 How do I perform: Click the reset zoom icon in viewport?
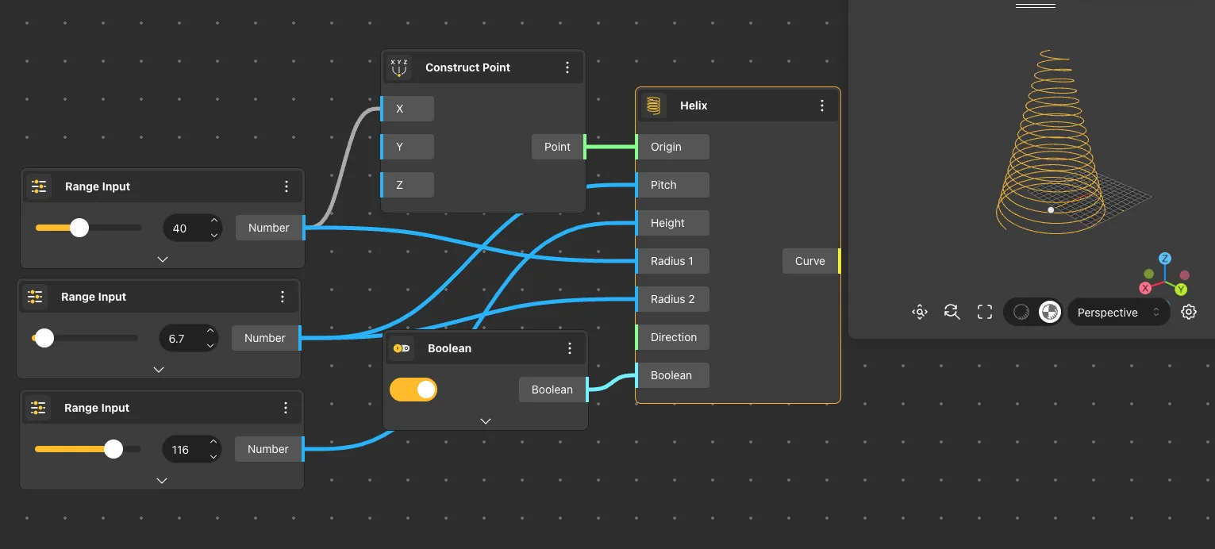pyautogui.click(x=952, y=313)
